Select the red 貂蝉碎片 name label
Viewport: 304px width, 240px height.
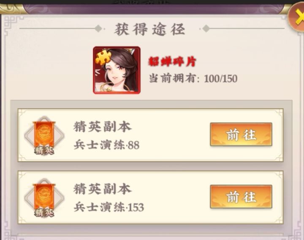[x=172, y=62]
